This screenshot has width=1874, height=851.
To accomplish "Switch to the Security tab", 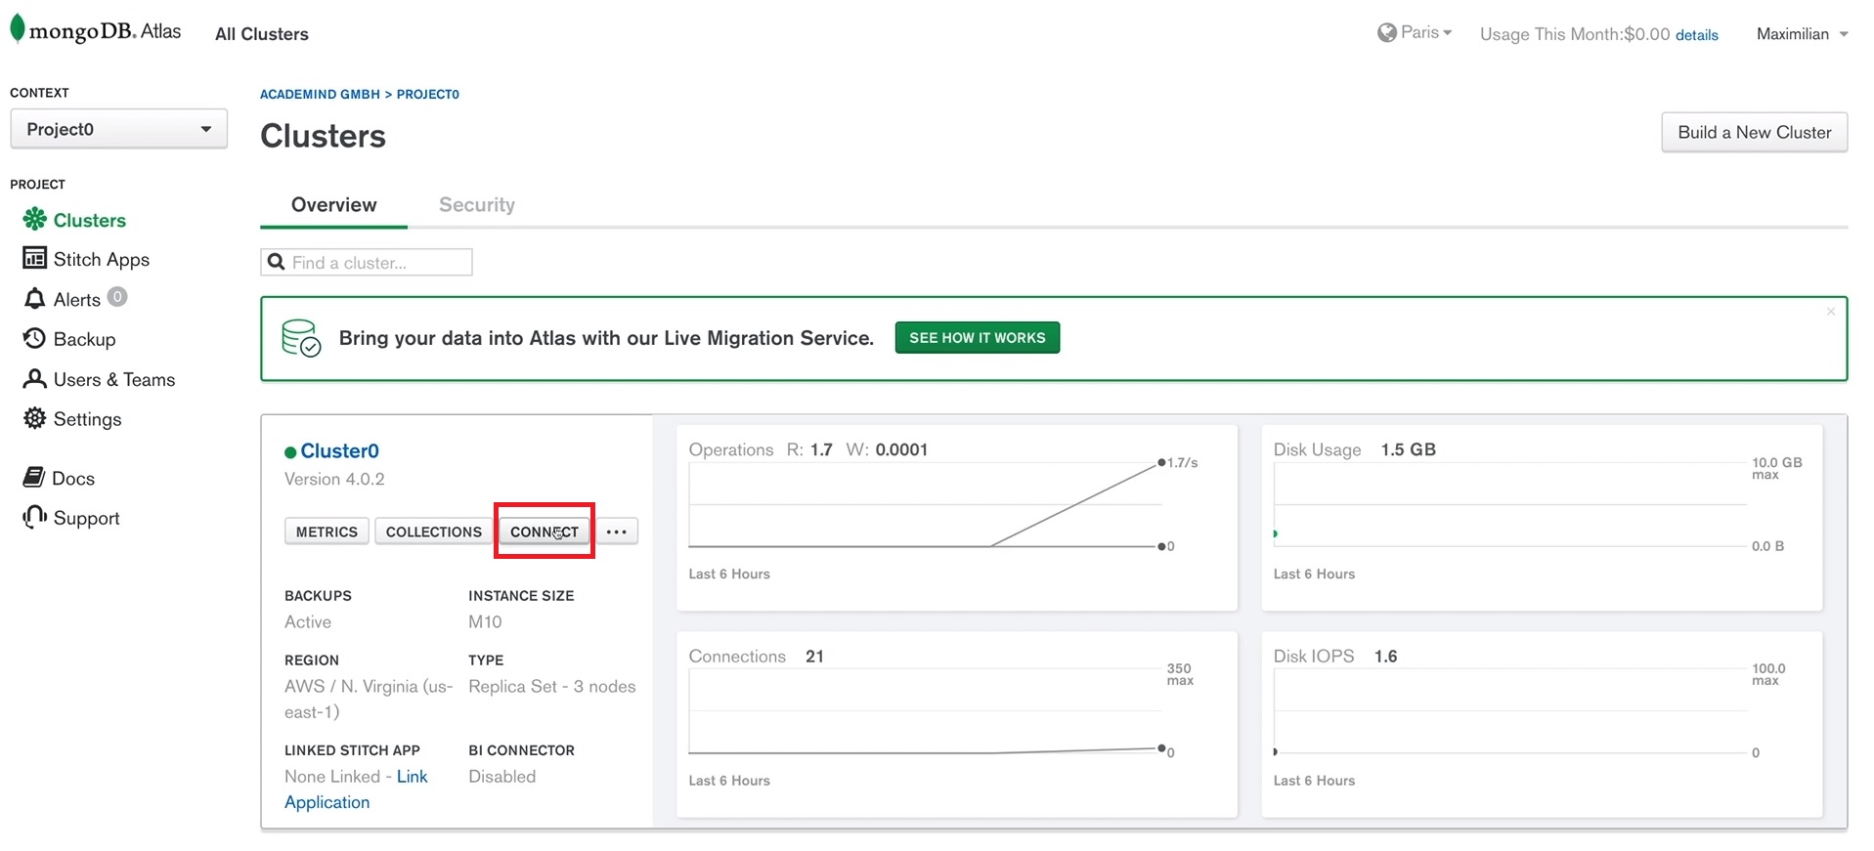I will pos(477,204).
